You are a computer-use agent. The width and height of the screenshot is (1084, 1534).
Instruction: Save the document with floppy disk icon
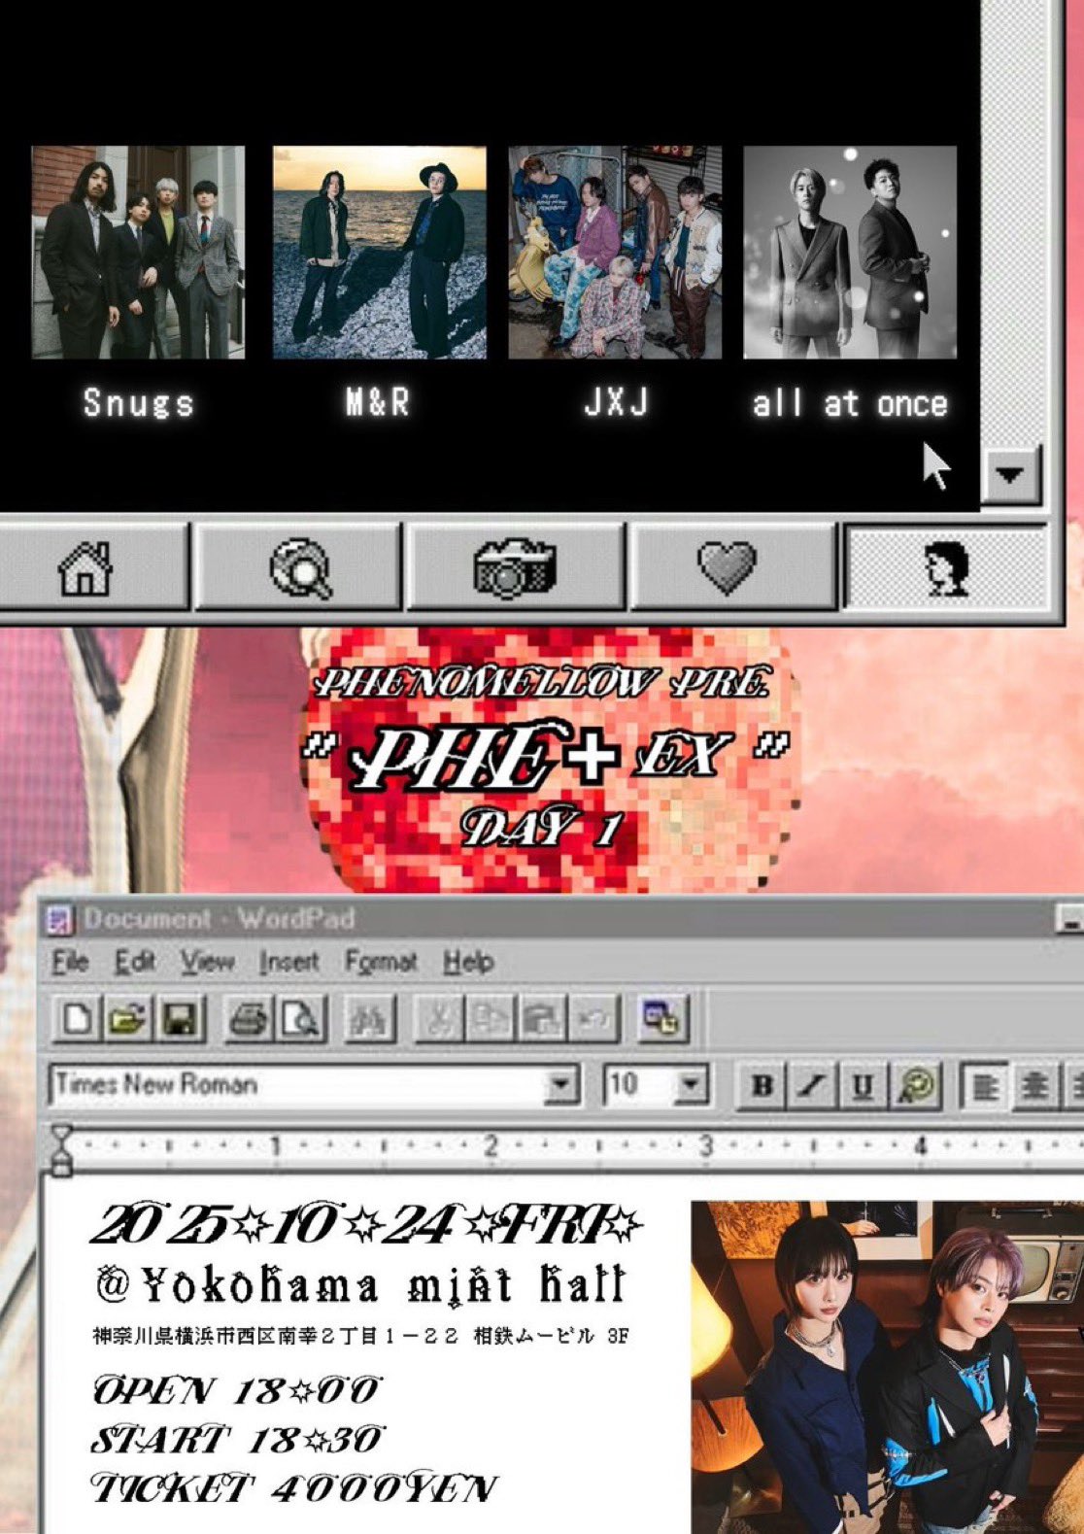coord(180,1019)
